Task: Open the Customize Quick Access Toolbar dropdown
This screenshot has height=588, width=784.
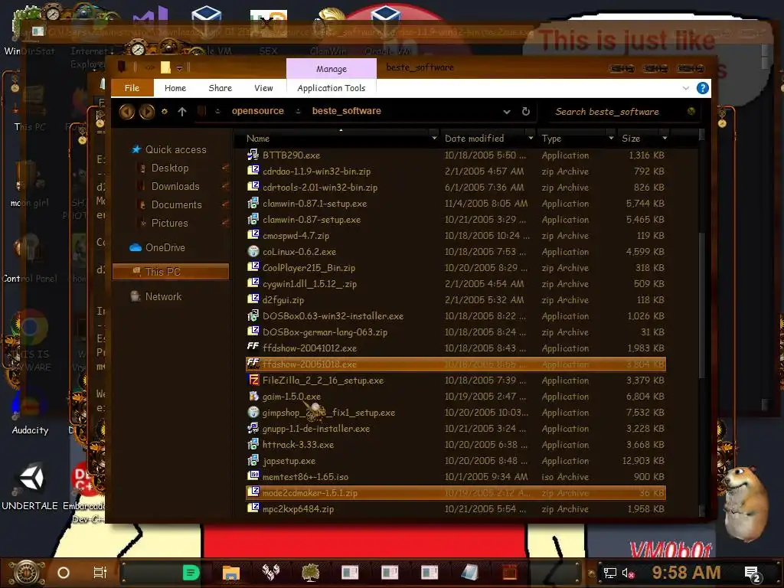Action: [x=179, y=68]
